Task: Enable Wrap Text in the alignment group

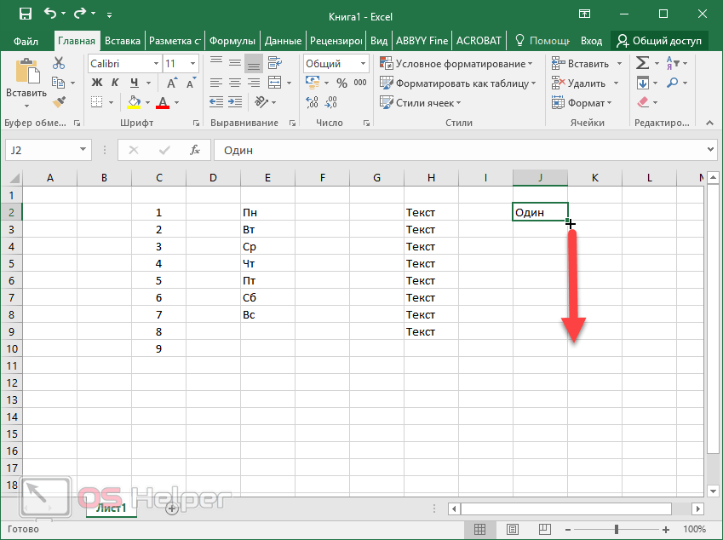Action: [276, 63]
